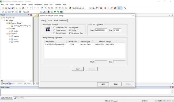Expand the test.c file node
The image size is (174, 102).
pos(10,31)
